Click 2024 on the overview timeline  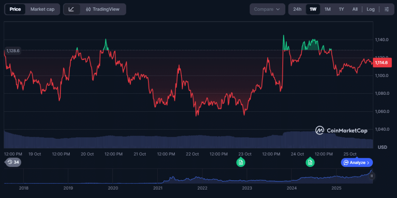click(292, 188)
